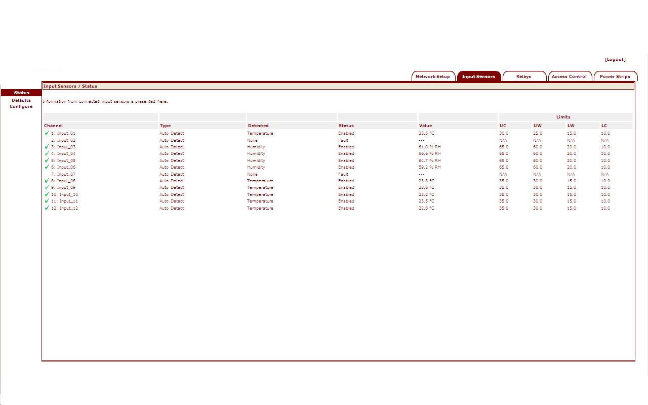The image size is (648, 405).
Task: Switch to the Relays tab
Action: (x=523, y=76)
